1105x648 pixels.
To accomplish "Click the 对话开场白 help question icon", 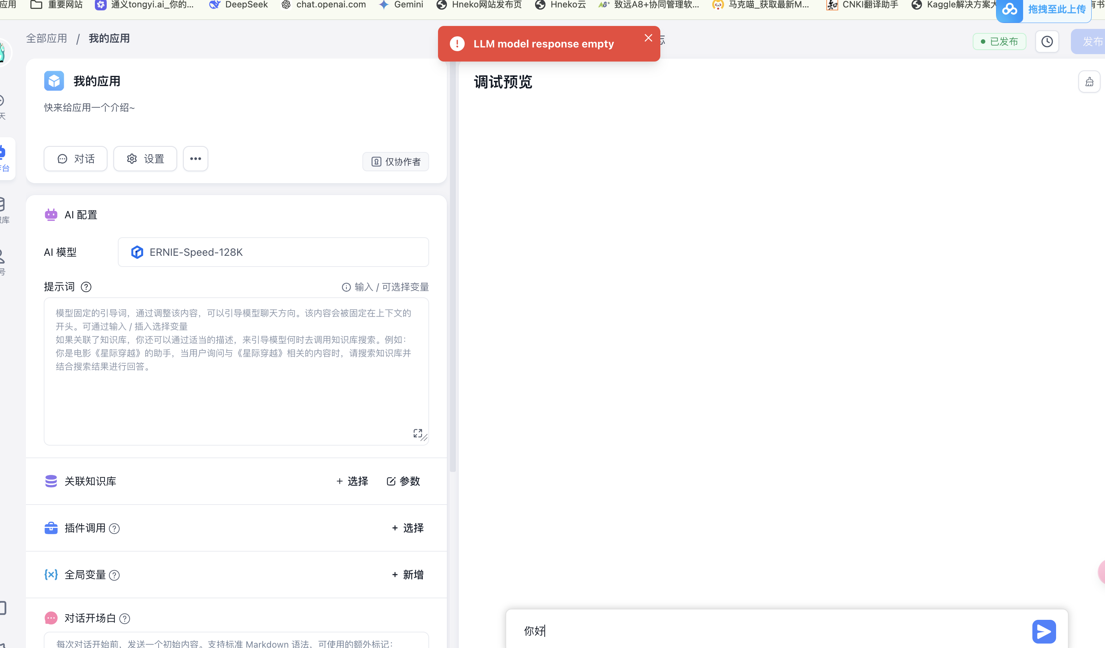I will tap(125, 619).
